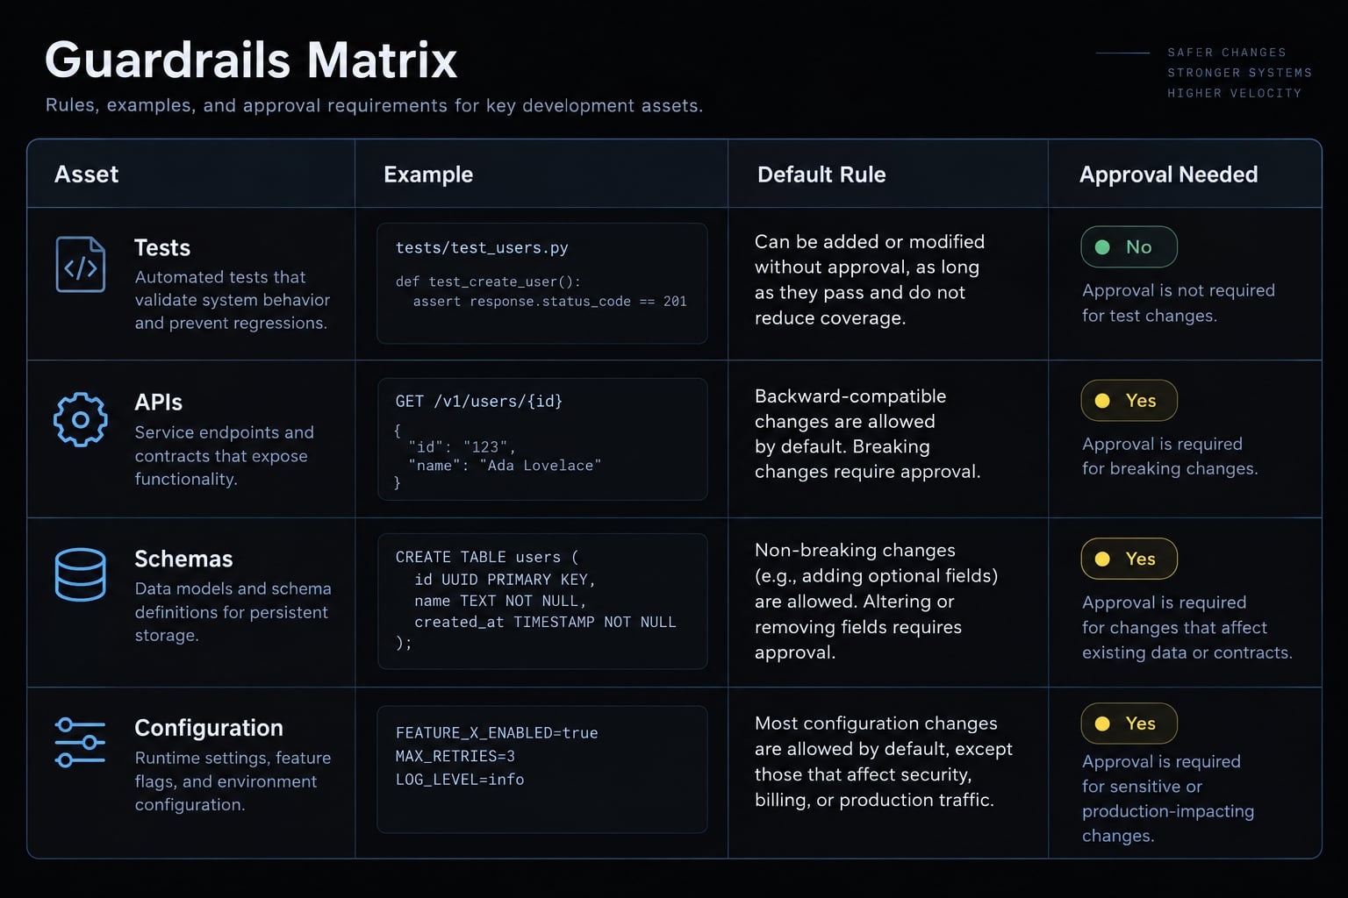The width and height of the screenshot is (1348, 898).
Task: Click the yellow dot in Schemas Yes badge
Action: pos(1103,559)
